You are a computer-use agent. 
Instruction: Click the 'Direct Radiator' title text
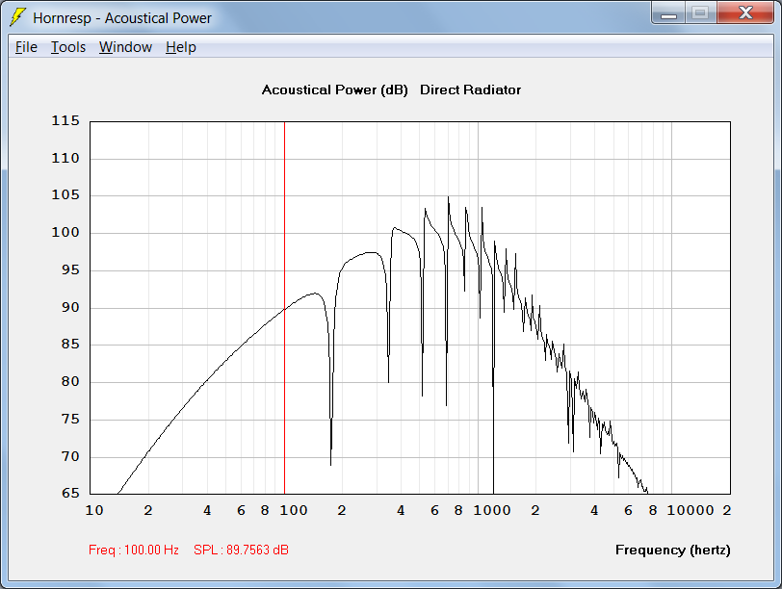click(x=470, y=90)
